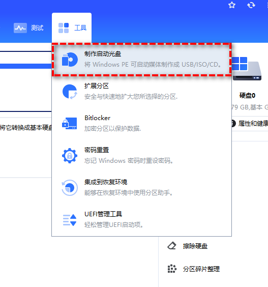
Task: Click the bootable disc USB icon
Action: [70, 60]
